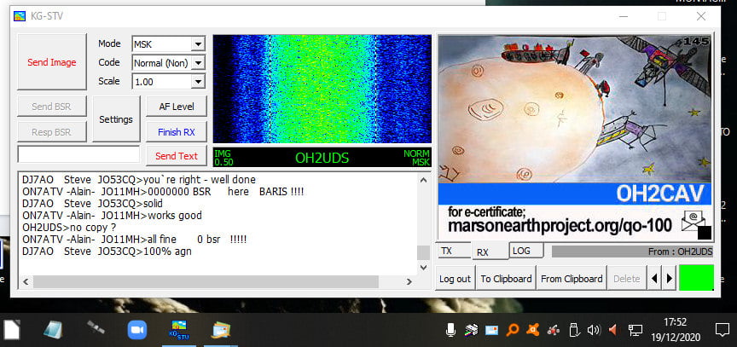Click the KG-STV title bar app icon

[20, 16]
